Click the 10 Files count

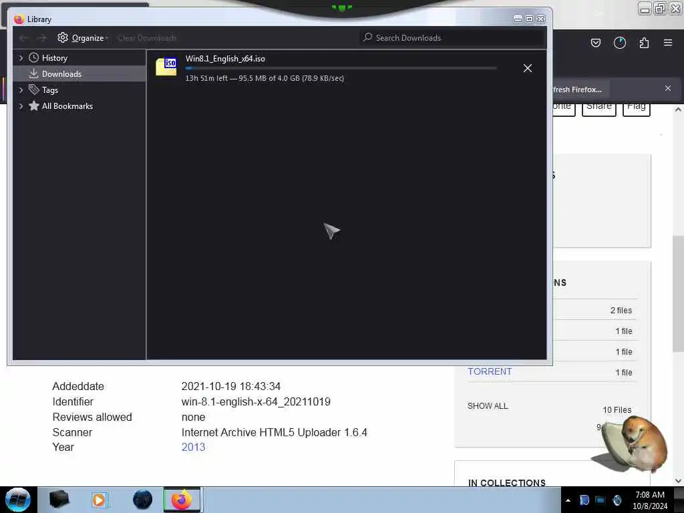(617, 410)
